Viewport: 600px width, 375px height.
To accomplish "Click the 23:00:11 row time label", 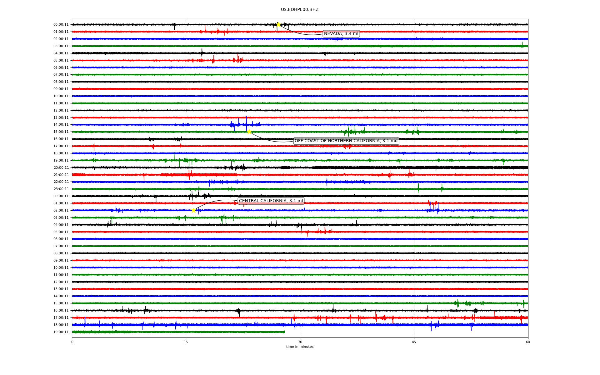I will 61,189.
